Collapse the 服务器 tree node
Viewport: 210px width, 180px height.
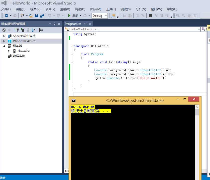[4, 46]
